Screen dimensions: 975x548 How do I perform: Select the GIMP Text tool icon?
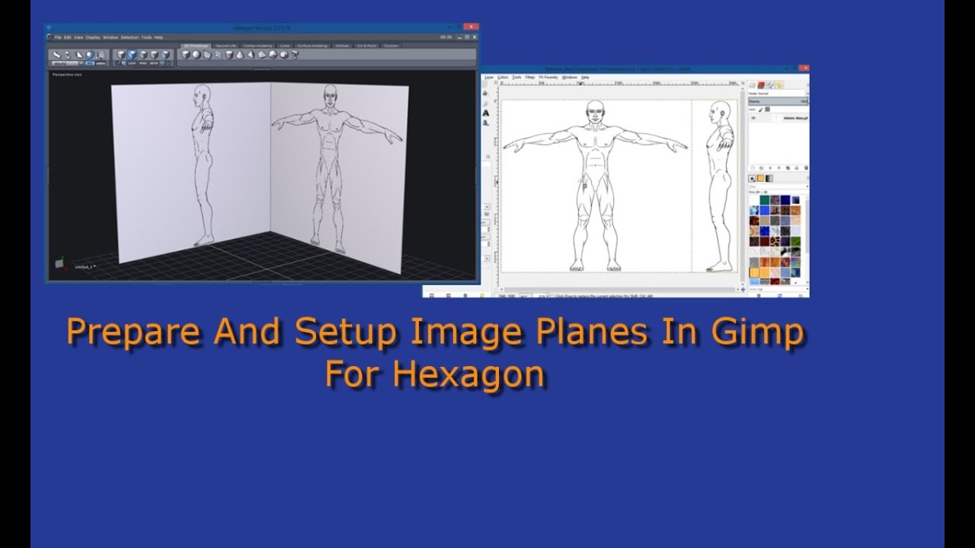click(485, 113)
